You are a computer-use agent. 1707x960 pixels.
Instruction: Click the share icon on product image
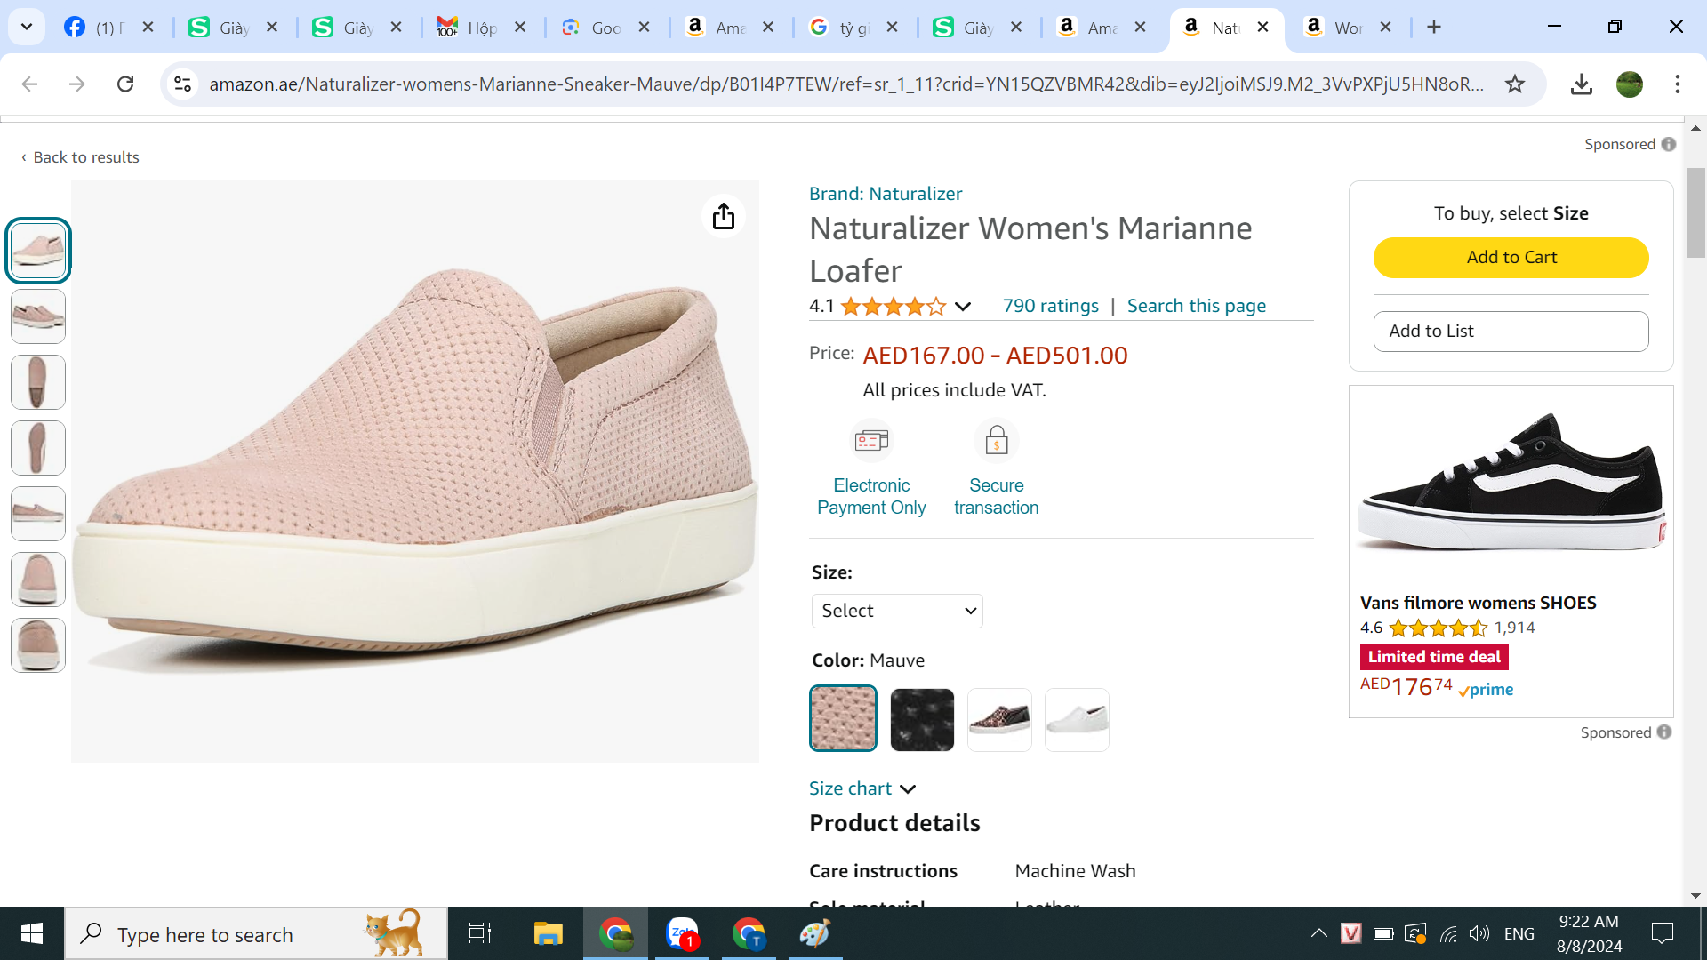(x=724, y=216)
